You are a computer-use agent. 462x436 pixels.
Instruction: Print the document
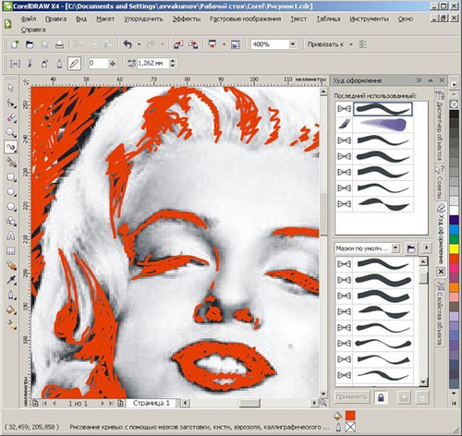point(59,44)
